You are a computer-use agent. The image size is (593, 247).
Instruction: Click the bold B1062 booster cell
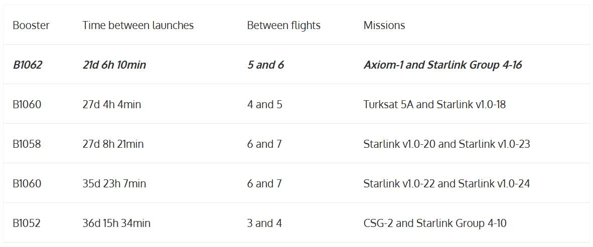click(28, 65)
